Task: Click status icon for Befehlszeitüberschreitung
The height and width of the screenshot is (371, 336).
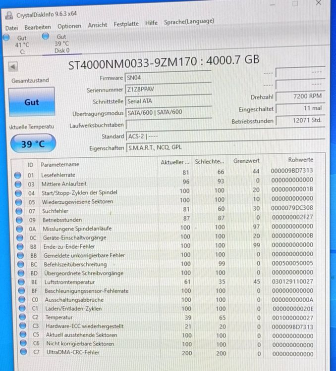Action: point(21,264)
